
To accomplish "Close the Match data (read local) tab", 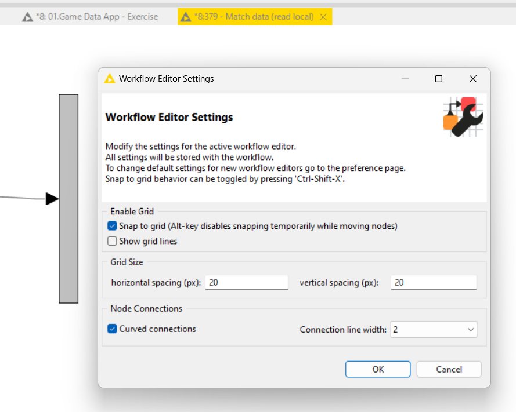I will coord(323,17).
